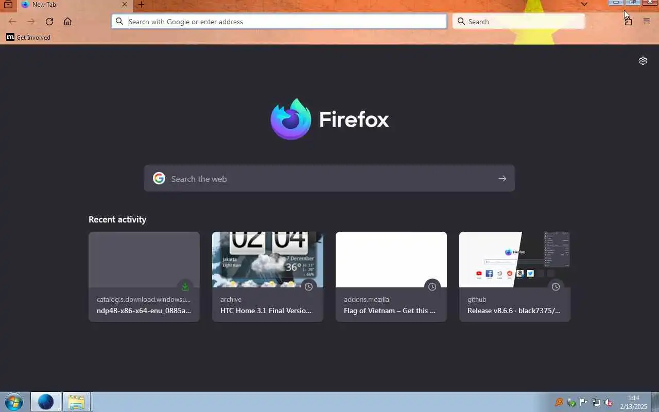This screenshot has width=659, height=412.
Task: Click the arrow button in the web search box
Action: click(x=502, y=178)
